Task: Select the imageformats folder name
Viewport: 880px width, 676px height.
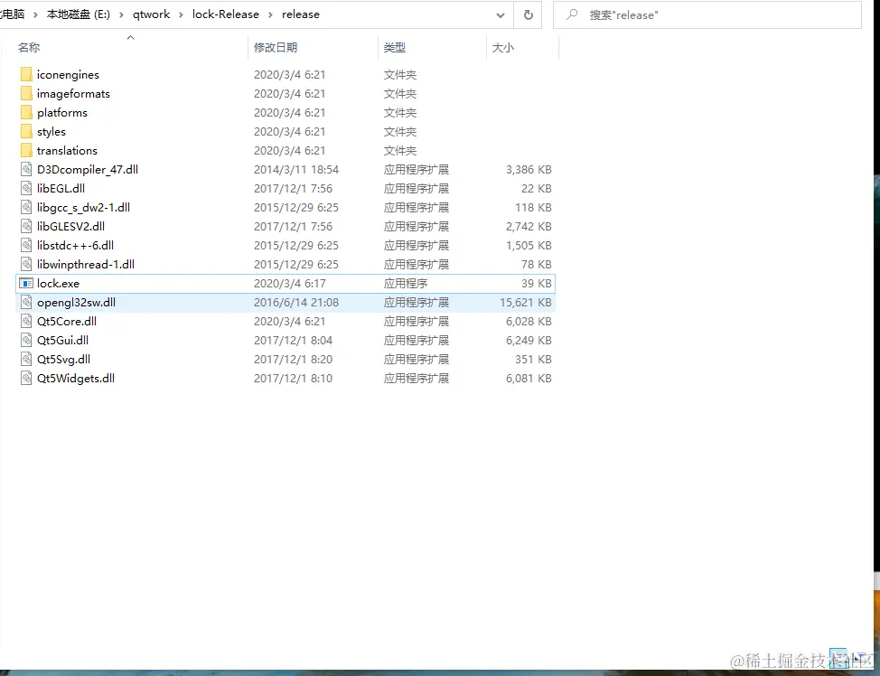Action: click(x=73, y=94)
